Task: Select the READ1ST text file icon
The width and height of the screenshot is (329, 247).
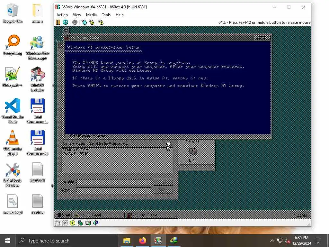Action: click(x=38, y=172)
